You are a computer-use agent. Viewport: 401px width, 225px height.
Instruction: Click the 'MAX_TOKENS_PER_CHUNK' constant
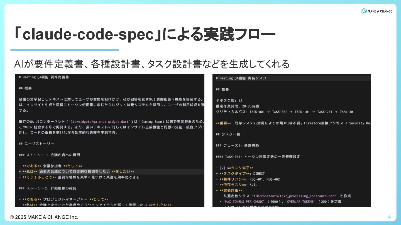point(244,201)
